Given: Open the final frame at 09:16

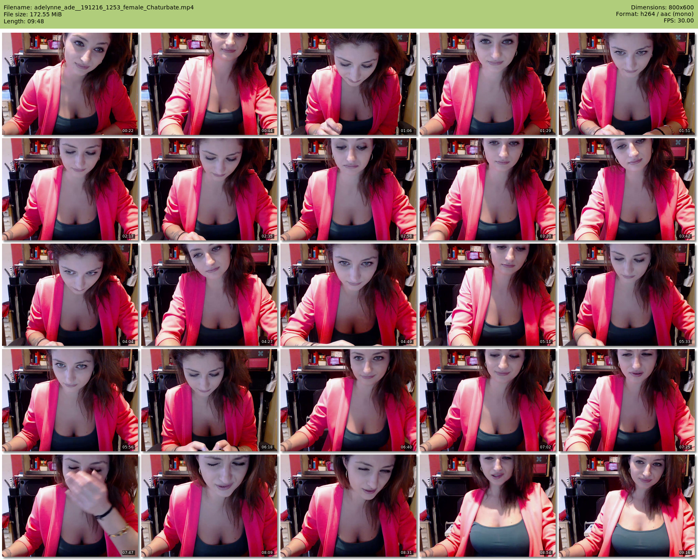Looking at the screenshot, I should [x=627, y=506].
